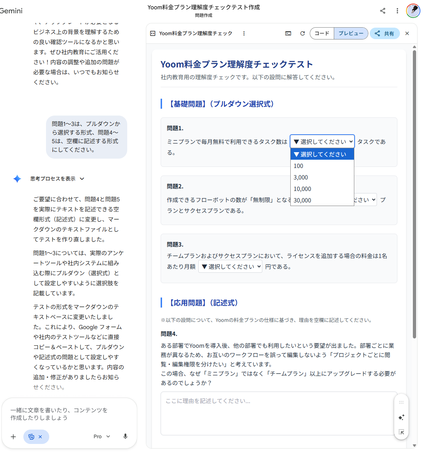The image size is (424, 454).
Task: Click the drag-handle dots on the floating toolbar
Action: click(401, 402)
